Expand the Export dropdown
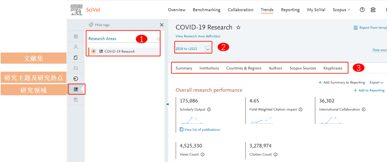This screenshot has width=387, height=162. click(x=376, y=82)
